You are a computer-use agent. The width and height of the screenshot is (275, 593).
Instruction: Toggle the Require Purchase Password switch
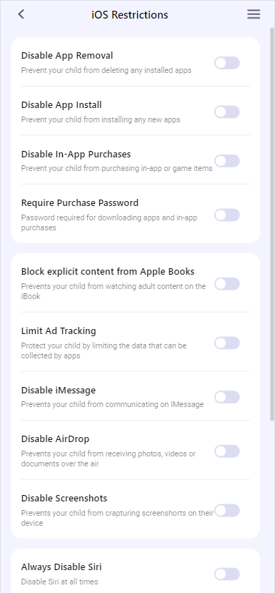coord(227,215)
